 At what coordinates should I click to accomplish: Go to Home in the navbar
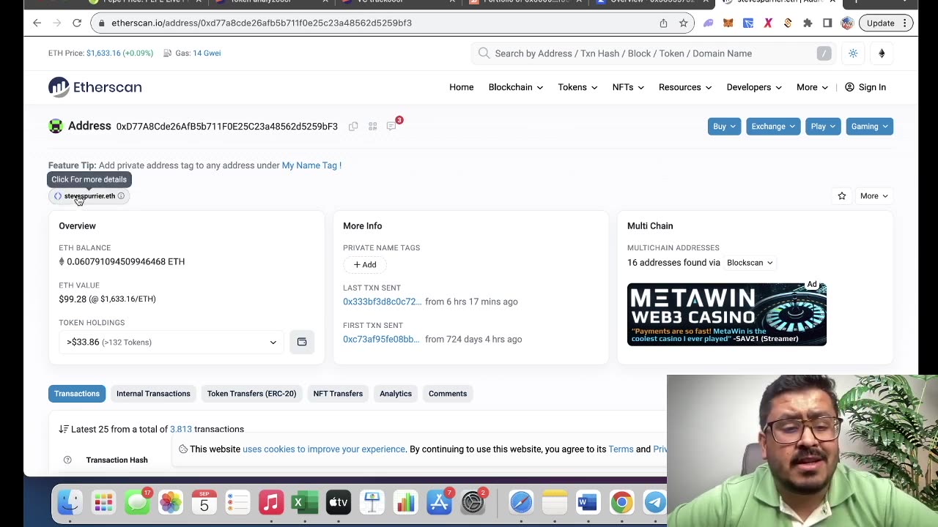coord(462,87)
